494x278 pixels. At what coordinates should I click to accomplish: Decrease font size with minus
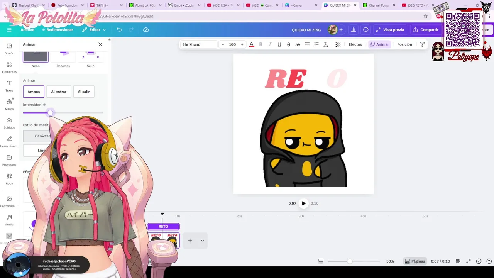point(223,44)
